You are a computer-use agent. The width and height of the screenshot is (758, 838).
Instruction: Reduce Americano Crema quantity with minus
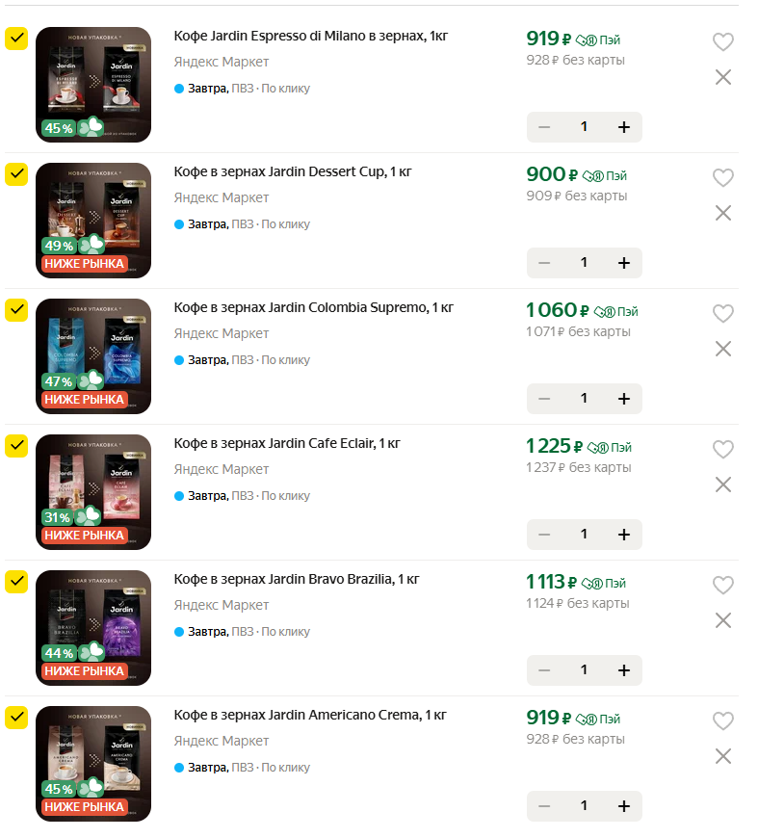545,806
